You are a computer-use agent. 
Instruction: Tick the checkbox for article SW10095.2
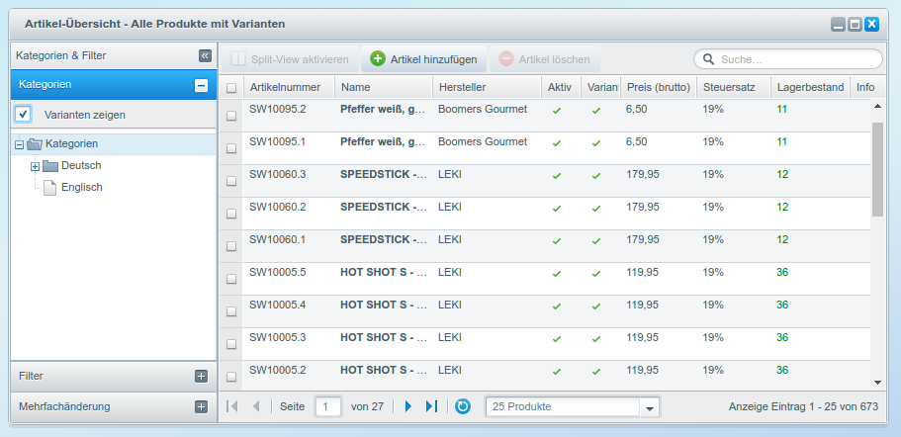(231, 116)
